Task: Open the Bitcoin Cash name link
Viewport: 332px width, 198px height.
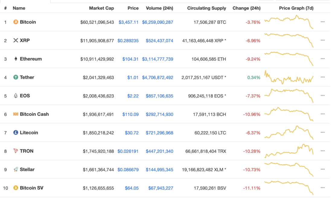Action: tap(34, 114)
